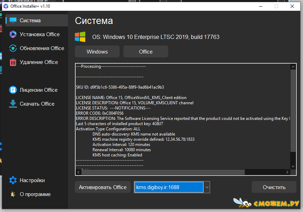Open Настройки from the sidebar
The width and height of the screenshot is (303, 212).
pos(37,180)
